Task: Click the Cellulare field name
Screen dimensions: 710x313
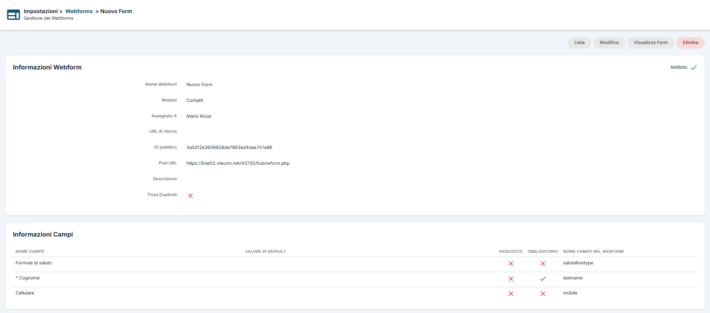Action: pyautogui.click(x=25, y=293)
